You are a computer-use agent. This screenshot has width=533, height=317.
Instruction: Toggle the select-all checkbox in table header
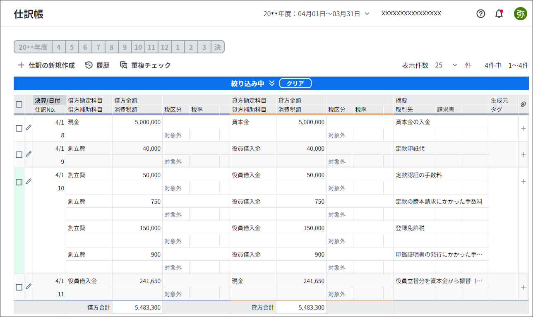tap(19, 104)
